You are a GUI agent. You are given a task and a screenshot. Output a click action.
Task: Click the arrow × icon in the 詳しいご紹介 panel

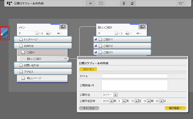(x=139, y=33)
